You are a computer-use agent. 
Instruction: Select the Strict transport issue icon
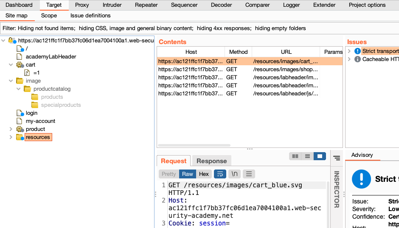[x=357, y=51]
